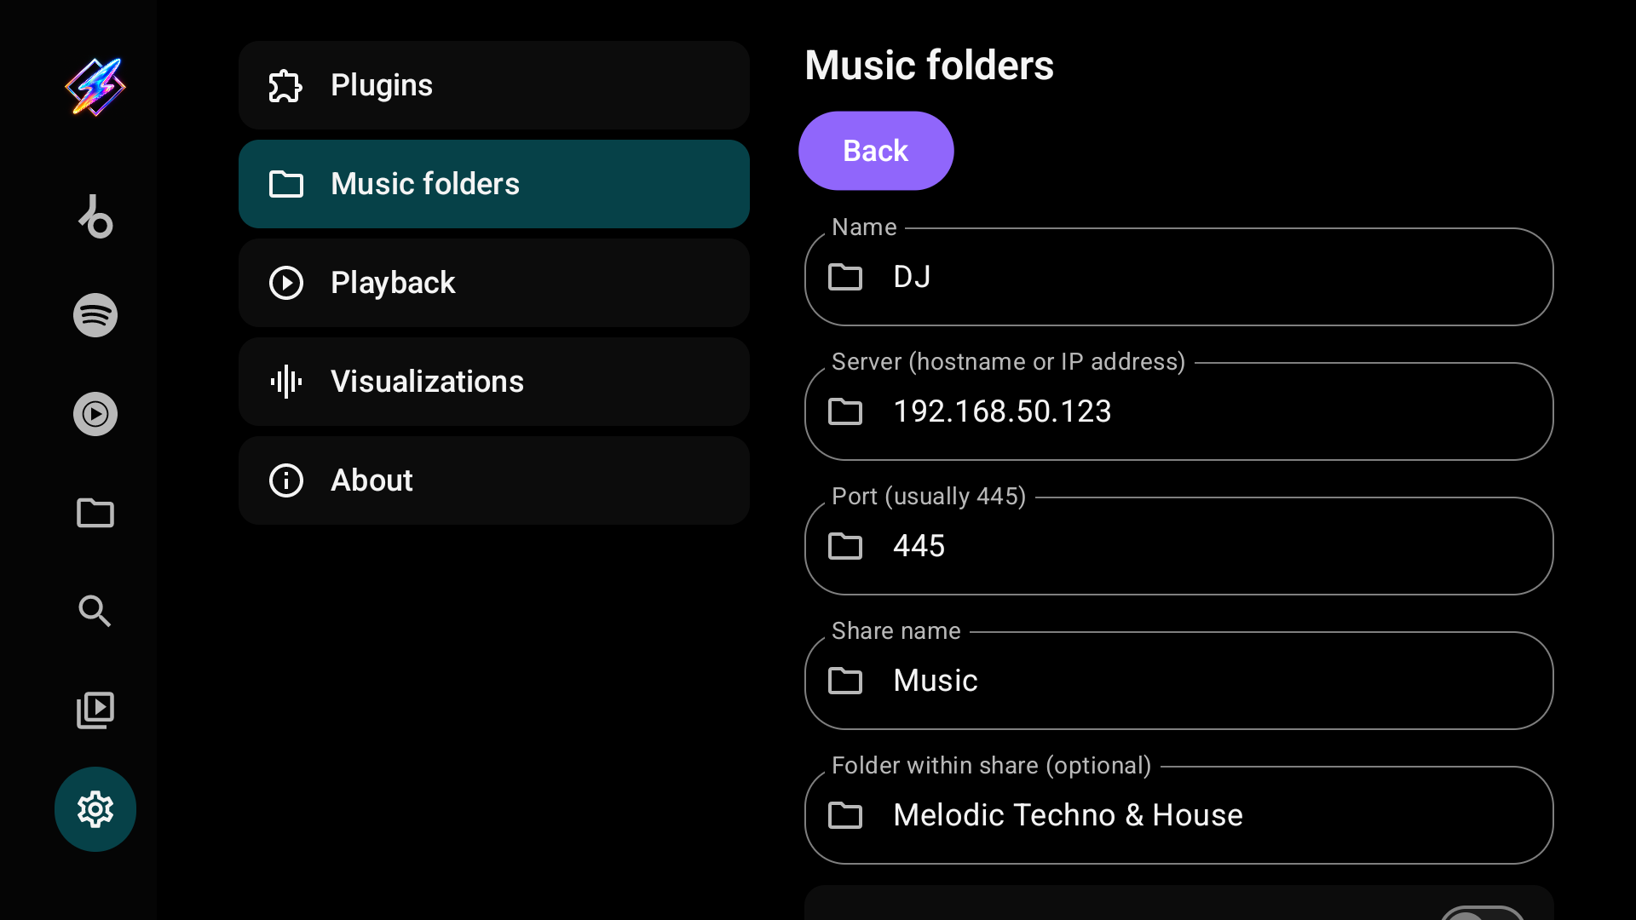Open the YouTube Music sidebar icon

click(x=95, y=414)
